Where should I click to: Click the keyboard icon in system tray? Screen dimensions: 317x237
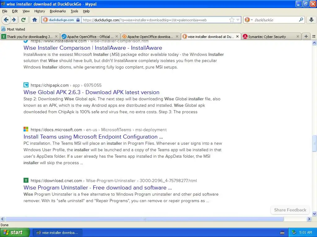[282, 233]
